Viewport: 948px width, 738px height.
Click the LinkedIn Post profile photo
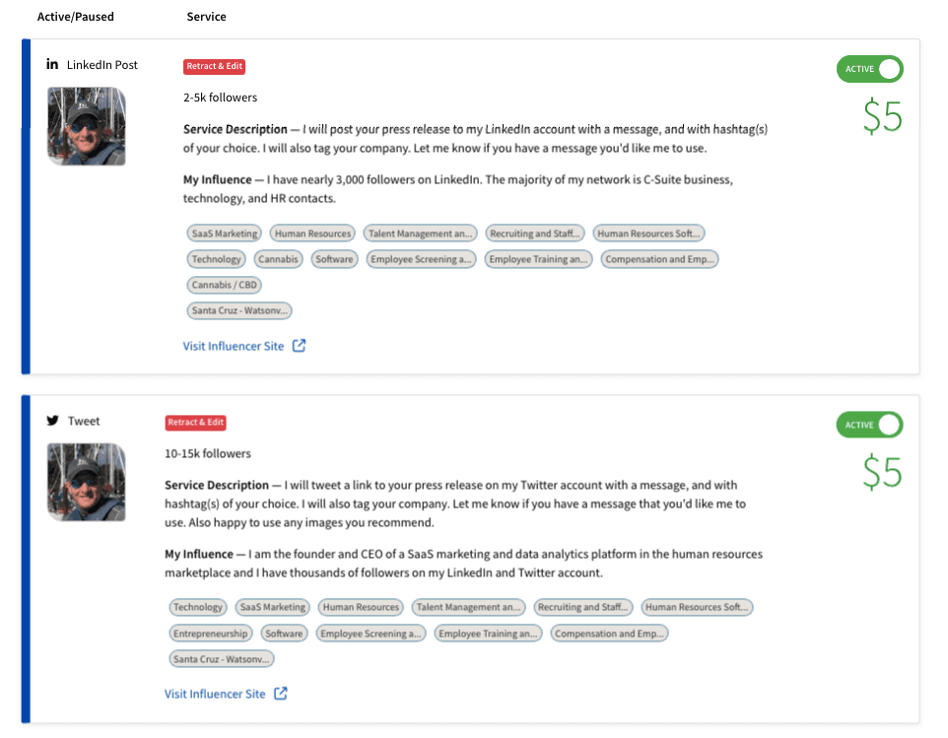(87, 126)
